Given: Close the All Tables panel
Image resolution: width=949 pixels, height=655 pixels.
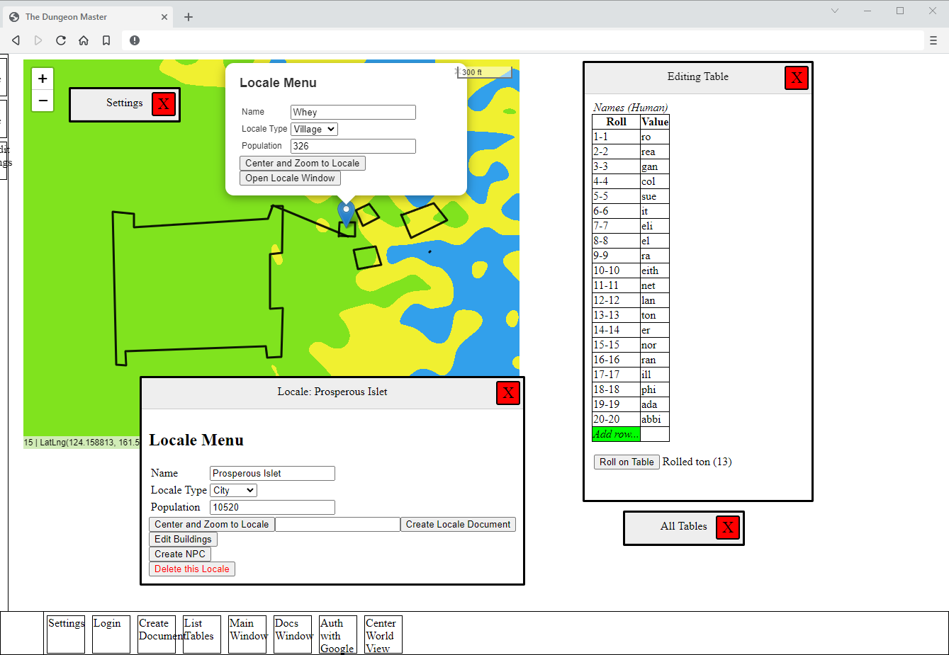Looking at the screenshot, I should click(728, 528).
